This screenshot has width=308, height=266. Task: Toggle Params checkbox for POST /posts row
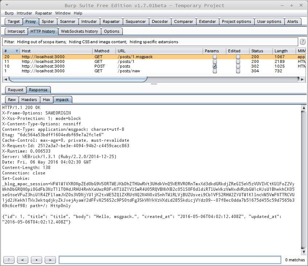pyautogui.click(x=215, y=66)
